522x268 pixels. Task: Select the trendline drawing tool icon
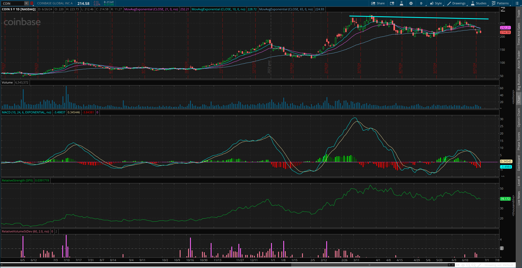pyautogui.click(x=480, y=265)
